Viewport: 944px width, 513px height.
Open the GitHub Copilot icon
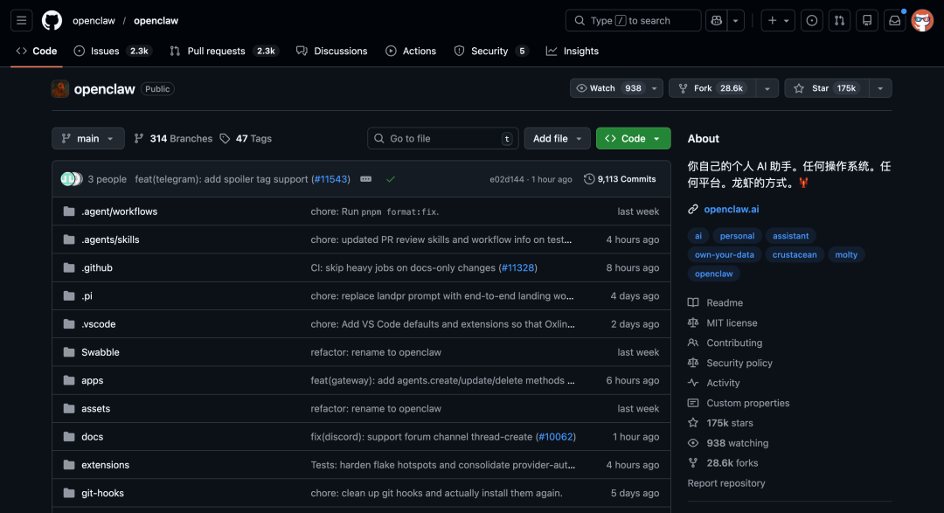pos(716,19)
